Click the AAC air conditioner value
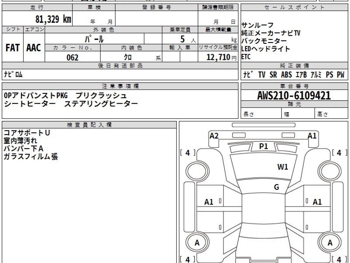This screenshot has height=263, width=350. [x=34, y=48]
